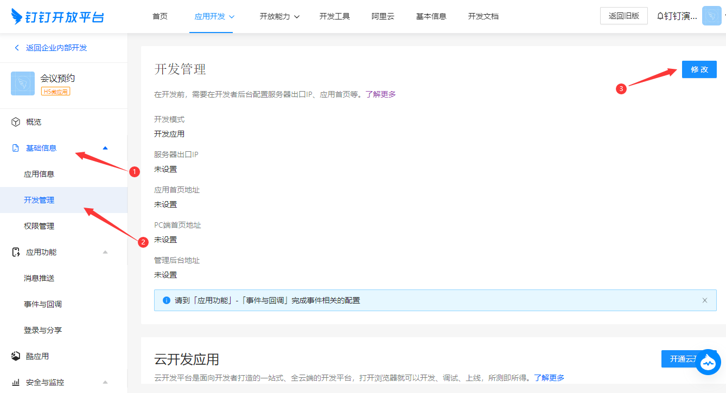This screenshot has height=393, width=726.
Task: Select 权限管理 in the sidebar
Action: pyautogui.click(x=39, y=226)
